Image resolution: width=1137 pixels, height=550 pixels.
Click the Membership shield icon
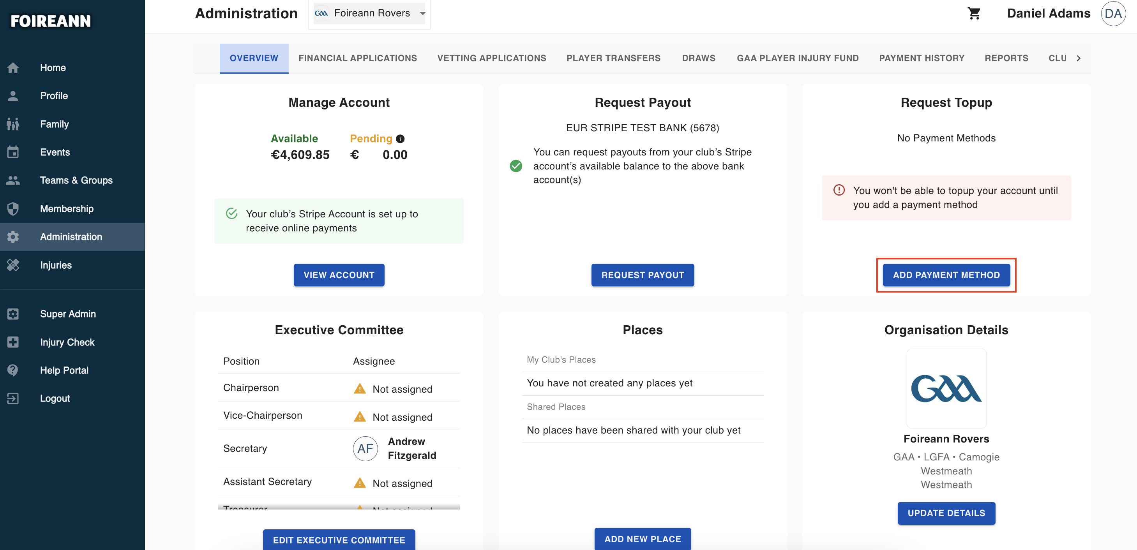pos(13,209)
